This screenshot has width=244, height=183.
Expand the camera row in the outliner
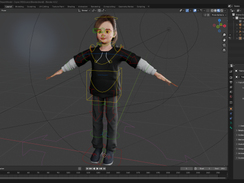pos(237,25)
